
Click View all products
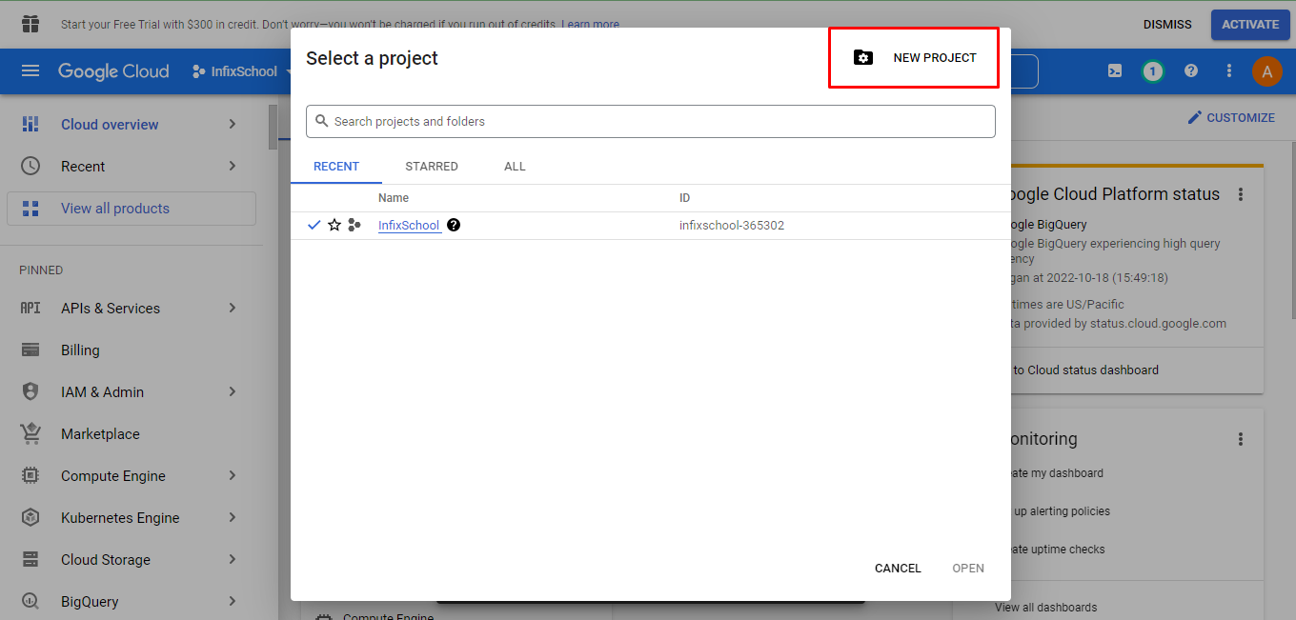[x=132, y=209]
